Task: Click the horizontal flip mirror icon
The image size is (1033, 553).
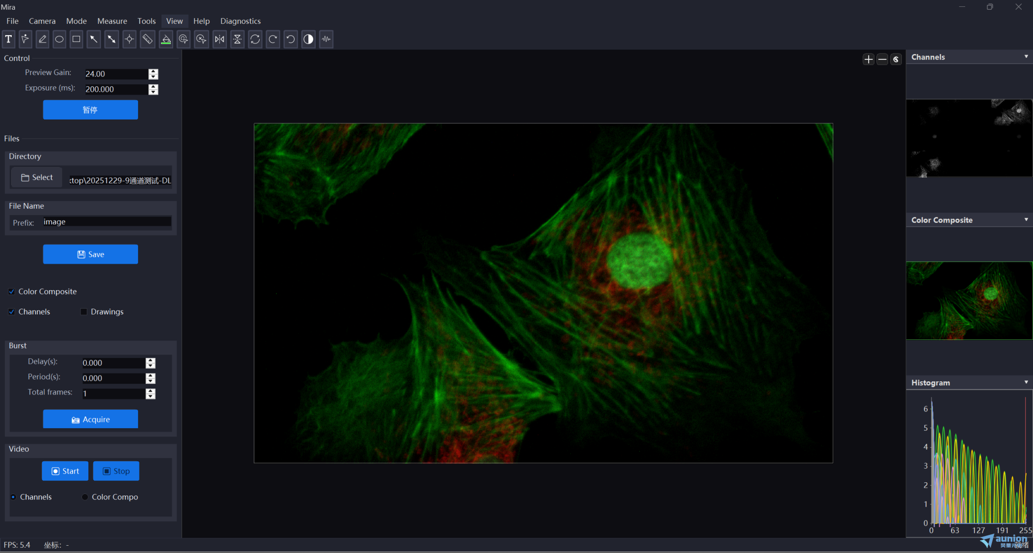Action: point(220,39)
